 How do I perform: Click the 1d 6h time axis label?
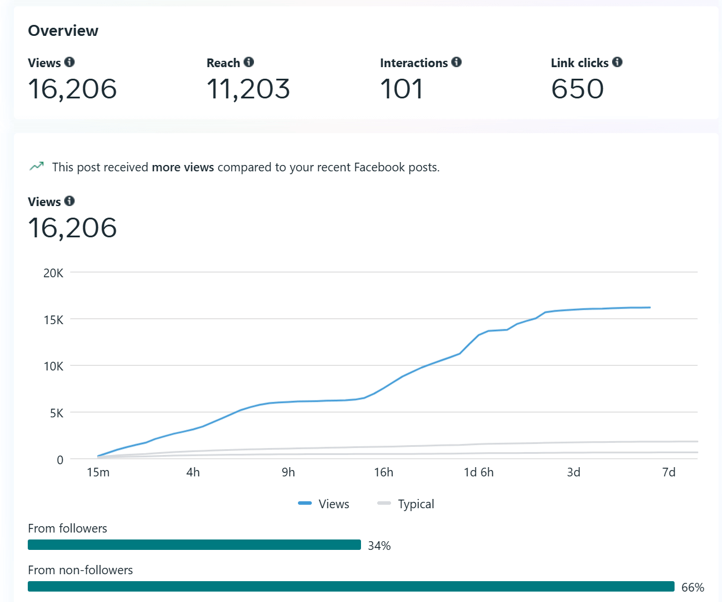coord(478,472)
